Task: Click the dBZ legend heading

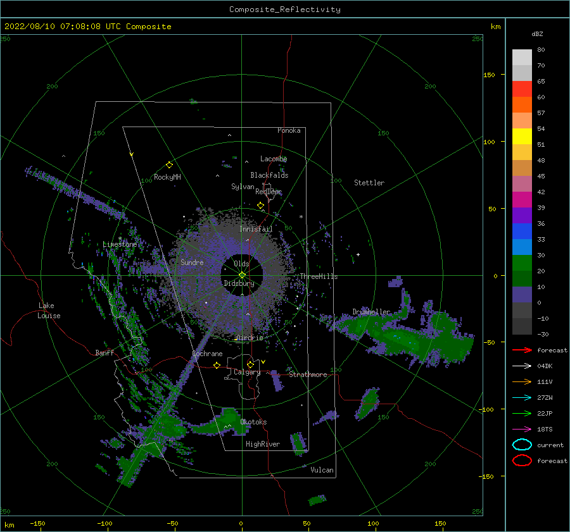Action: (x=537, y=34)
